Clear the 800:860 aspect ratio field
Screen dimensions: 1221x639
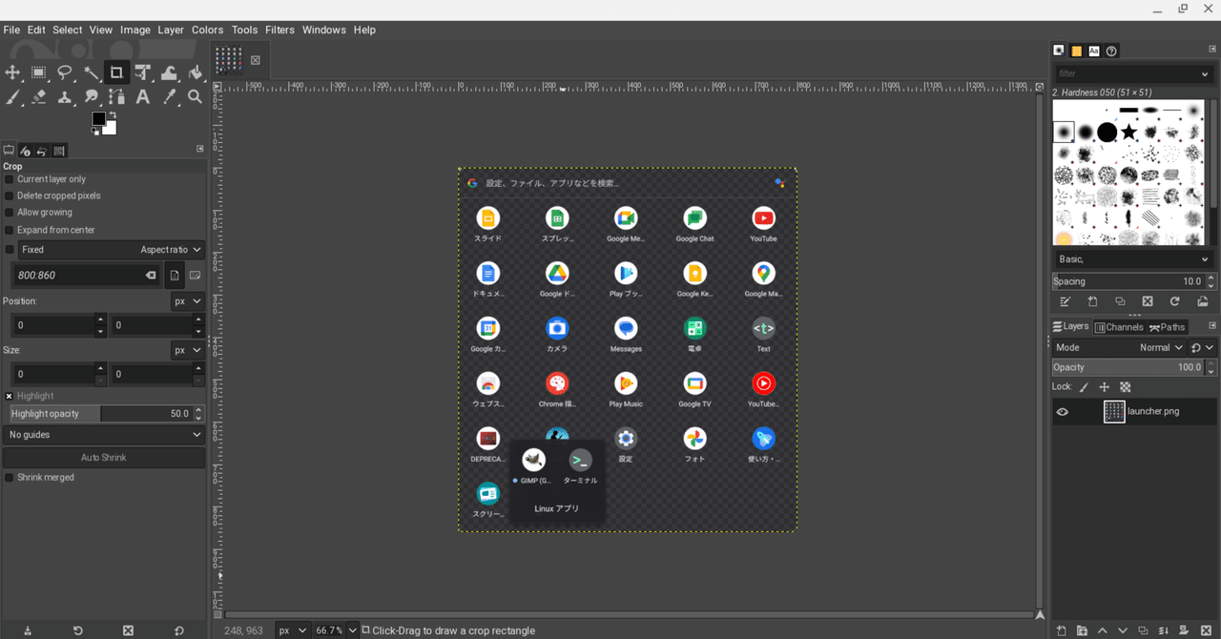(x=151, y=275)
